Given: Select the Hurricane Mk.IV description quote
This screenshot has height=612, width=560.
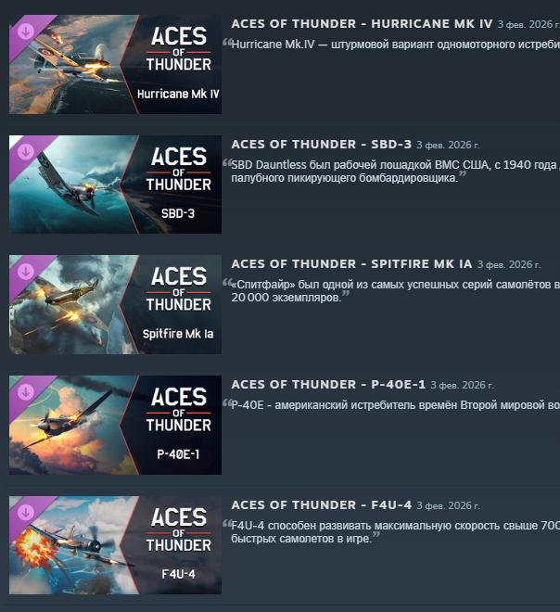Looking at the screenshot, I should (395, 45).
